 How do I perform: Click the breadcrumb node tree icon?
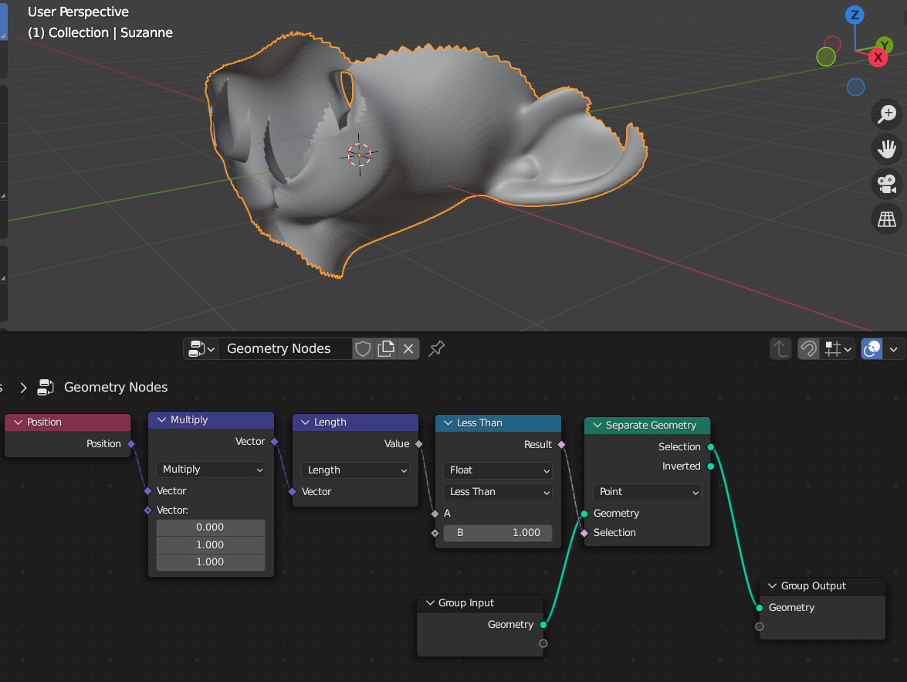(46, 387)
